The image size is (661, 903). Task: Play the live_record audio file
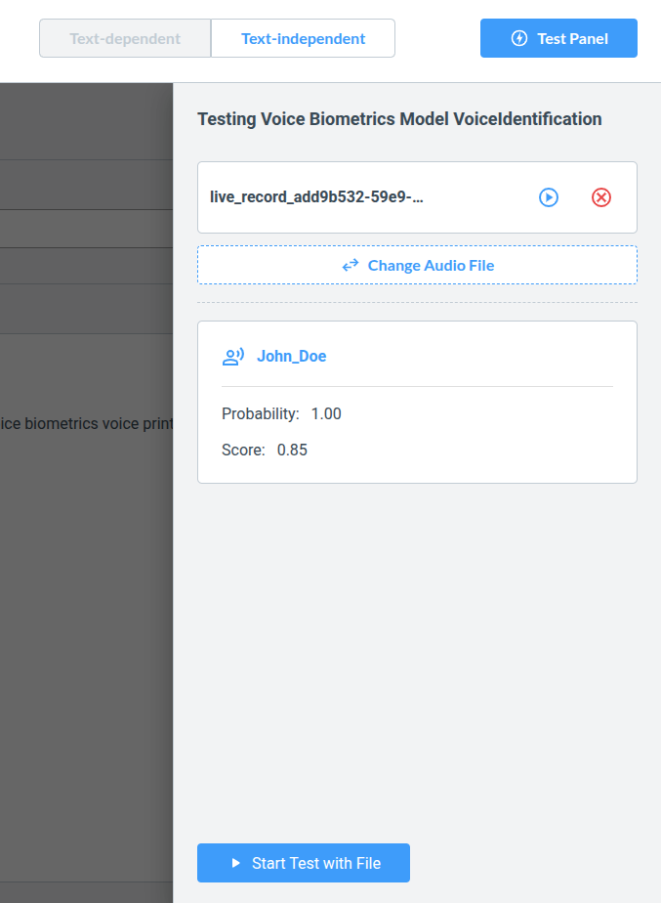click(x=549, y=197)
